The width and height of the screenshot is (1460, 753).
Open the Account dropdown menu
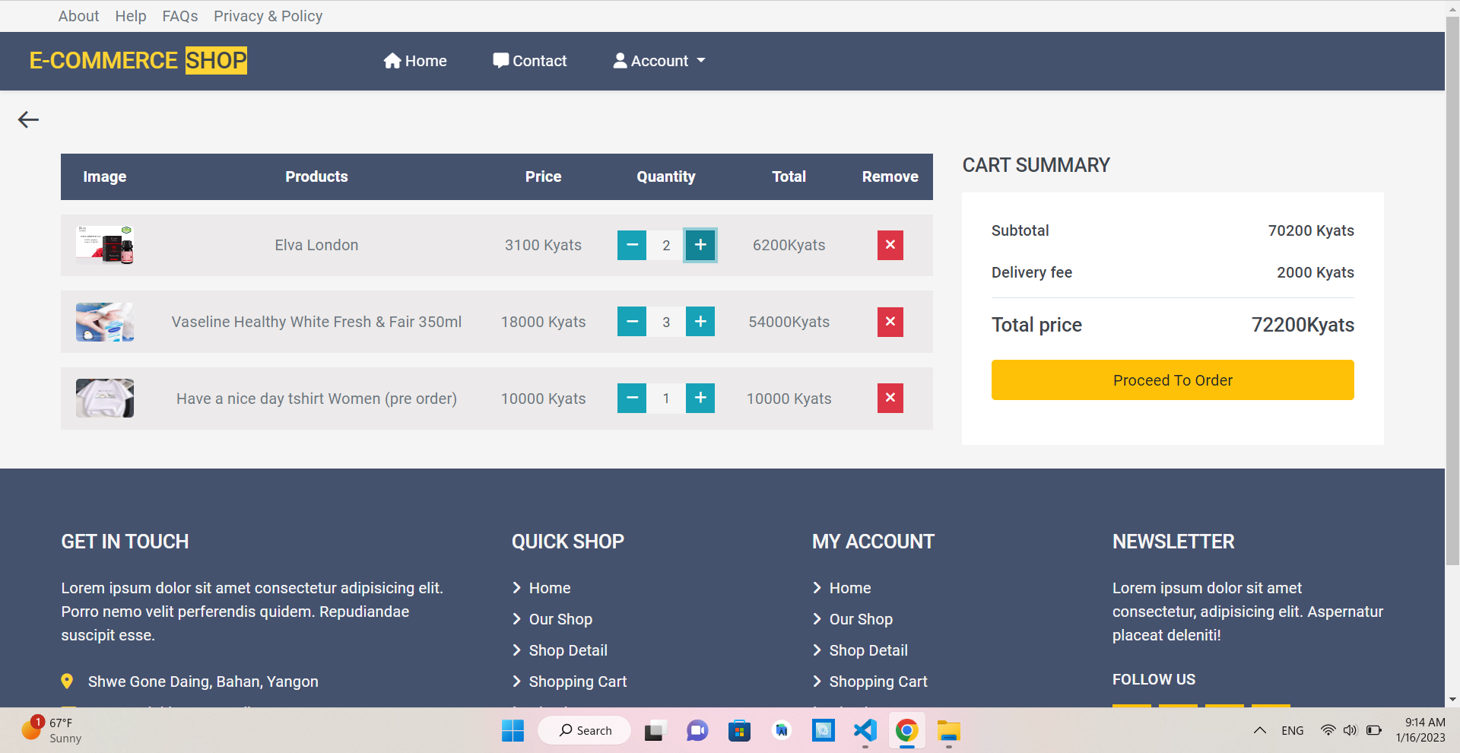[659, 61]
